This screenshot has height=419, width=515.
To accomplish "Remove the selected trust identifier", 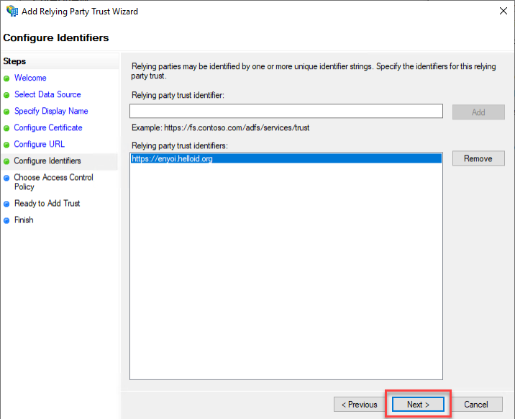I will (x=478, y=158).
